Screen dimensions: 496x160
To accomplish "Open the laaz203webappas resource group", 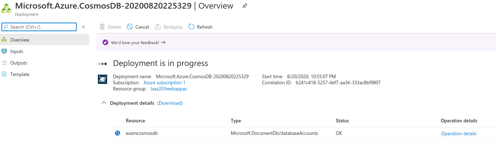I will tap(168, 89).
